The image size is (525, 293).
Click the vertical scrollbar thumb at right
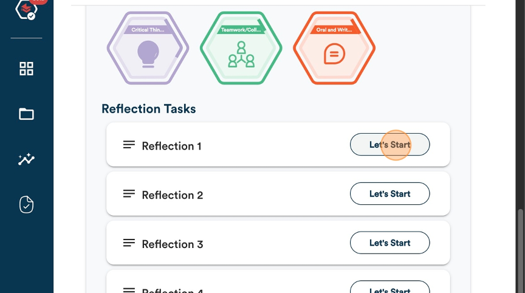tap(520, 251)
